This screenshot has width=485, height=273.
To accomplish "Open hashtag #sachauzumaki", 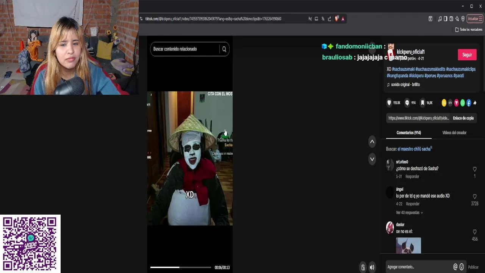I will click(x=403, y=69).
